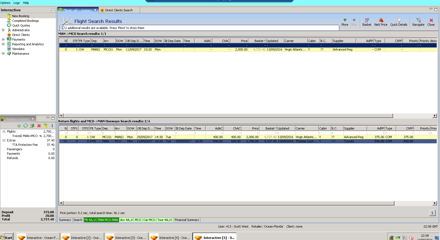
Task: Click the Viewdata globe icon
Action: point(9,49)
